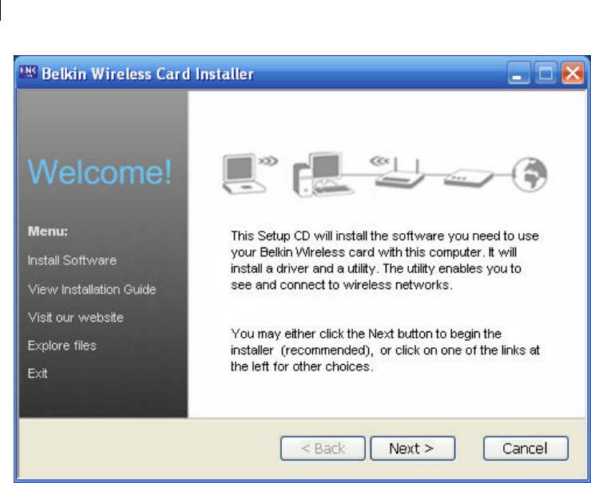Image resolution: width=591 pixels, height=483 pixels.
Task: Click the paragraph starting 'You may either'
Action: point(385,350)
